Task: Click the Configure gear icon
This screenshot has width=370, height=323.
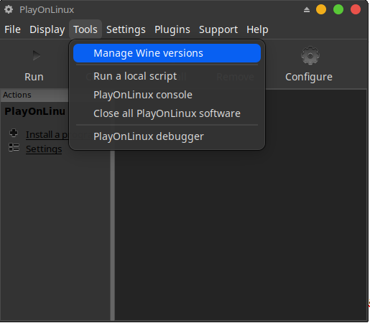Action: click(x=310, y=55)
